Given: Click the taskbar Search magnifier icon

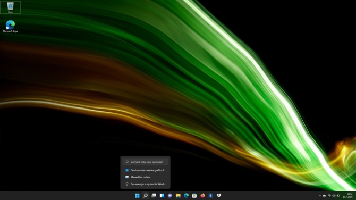Looking at the screenshot, I should pos(146,195).
